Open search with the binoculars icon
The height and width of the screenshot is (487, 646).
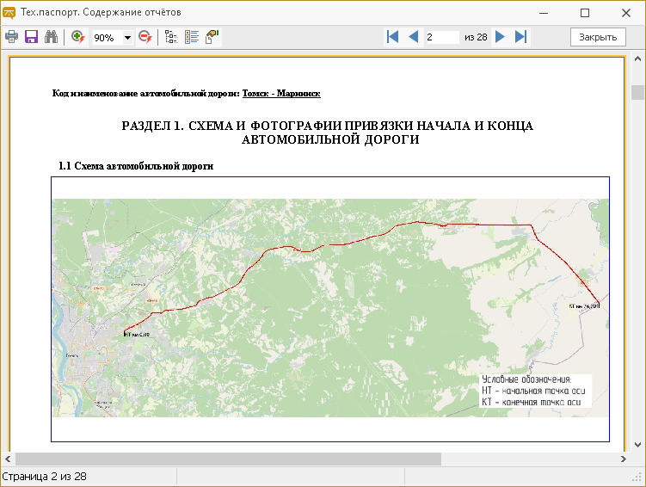[x=51, y=37]
